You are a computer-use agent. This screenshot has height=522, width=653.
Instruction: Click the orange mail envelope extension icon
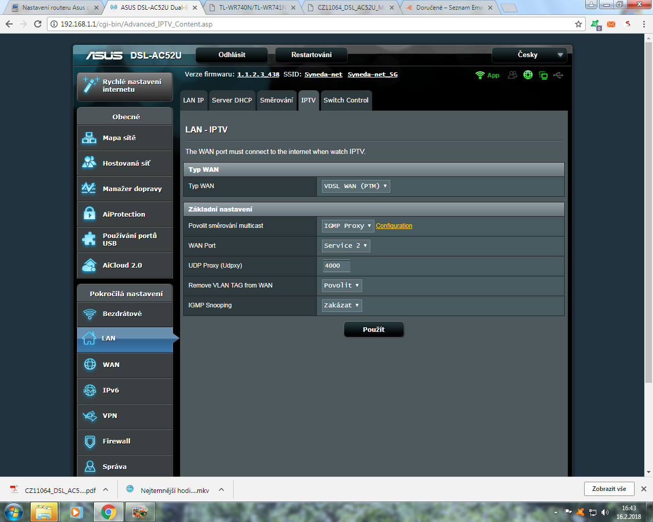[611, 24]
